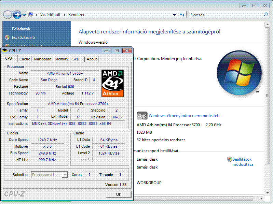This screenshot has width=273, height=204.
Task: Click the horizontal scroll-right arrow in Rendszer window
Action: [261, 198]
